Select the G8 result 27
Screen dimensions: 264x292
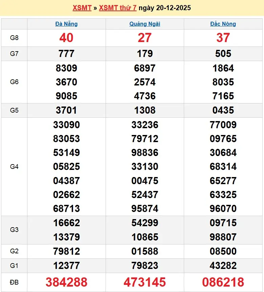[x=145, y=38]
